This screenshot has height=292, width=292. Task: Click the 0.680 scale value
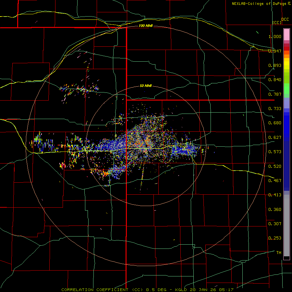point(275,123)
